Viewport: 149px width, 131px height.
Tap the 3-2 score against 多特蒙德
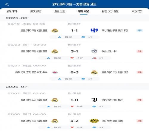point(74,121)
